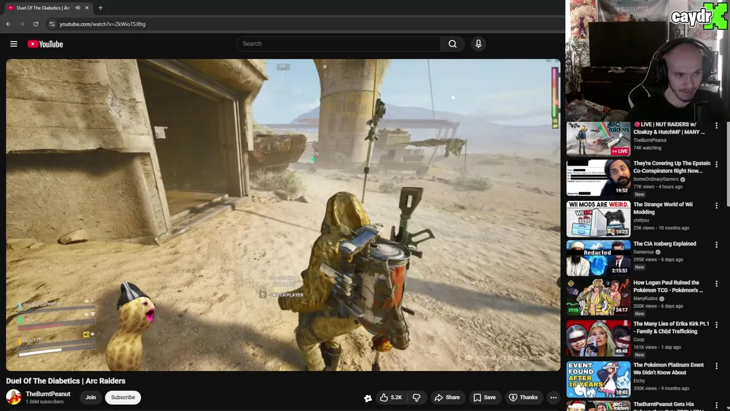
Task: Open The Pokémon Platinum Event video title
Action: pyautogui.click(x=668, y=368)
